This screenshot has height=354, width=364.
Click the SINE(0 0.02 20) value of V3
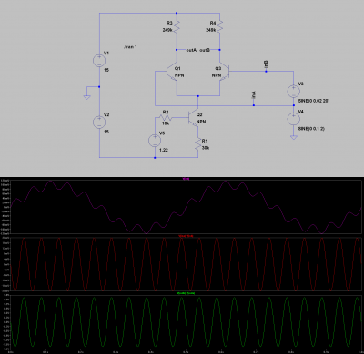pos(314,101)
